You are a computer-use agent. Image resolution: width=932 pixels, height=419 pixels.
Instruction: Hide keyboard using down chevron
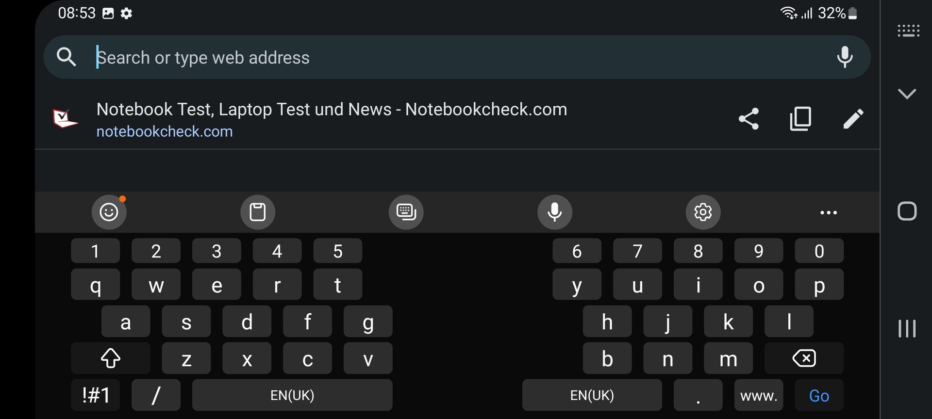click(907, 94)
